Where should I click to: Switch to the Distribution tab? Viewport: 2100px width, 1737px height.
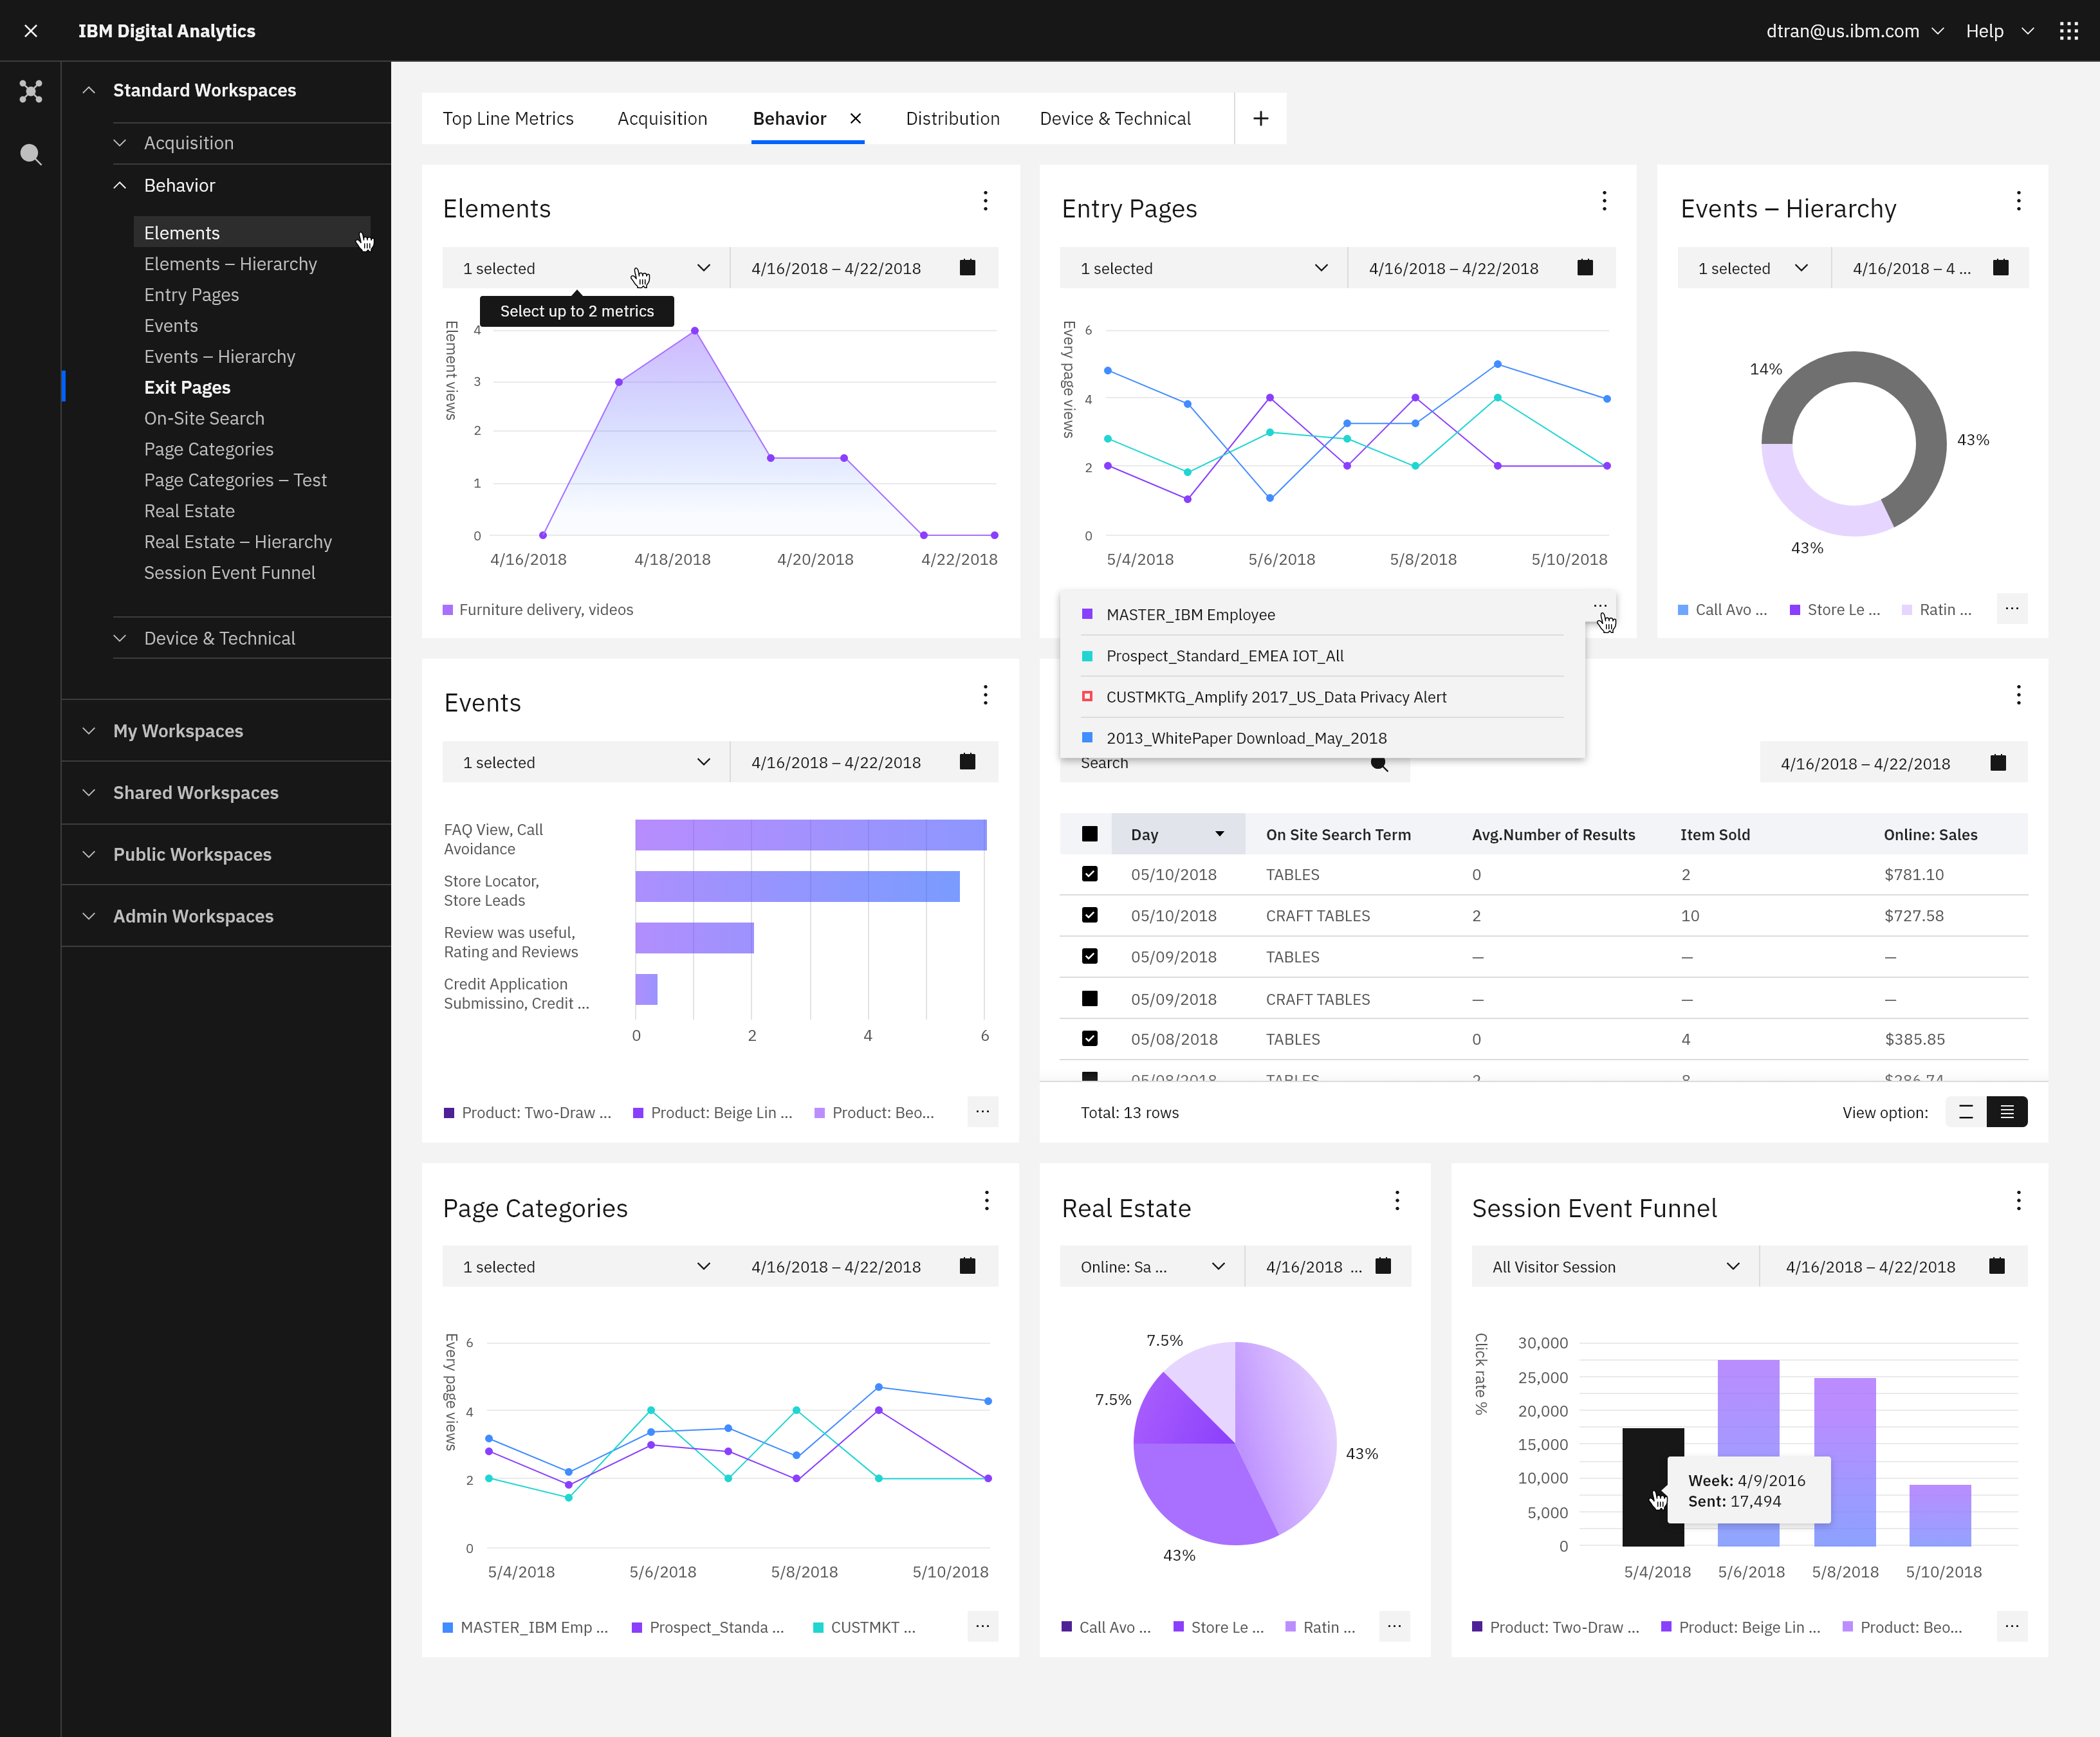tap(952, 118)
